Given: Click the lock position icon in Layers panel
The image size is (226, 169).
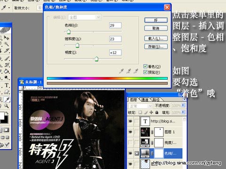Looking at the screenshot, I should pos(151,112).
